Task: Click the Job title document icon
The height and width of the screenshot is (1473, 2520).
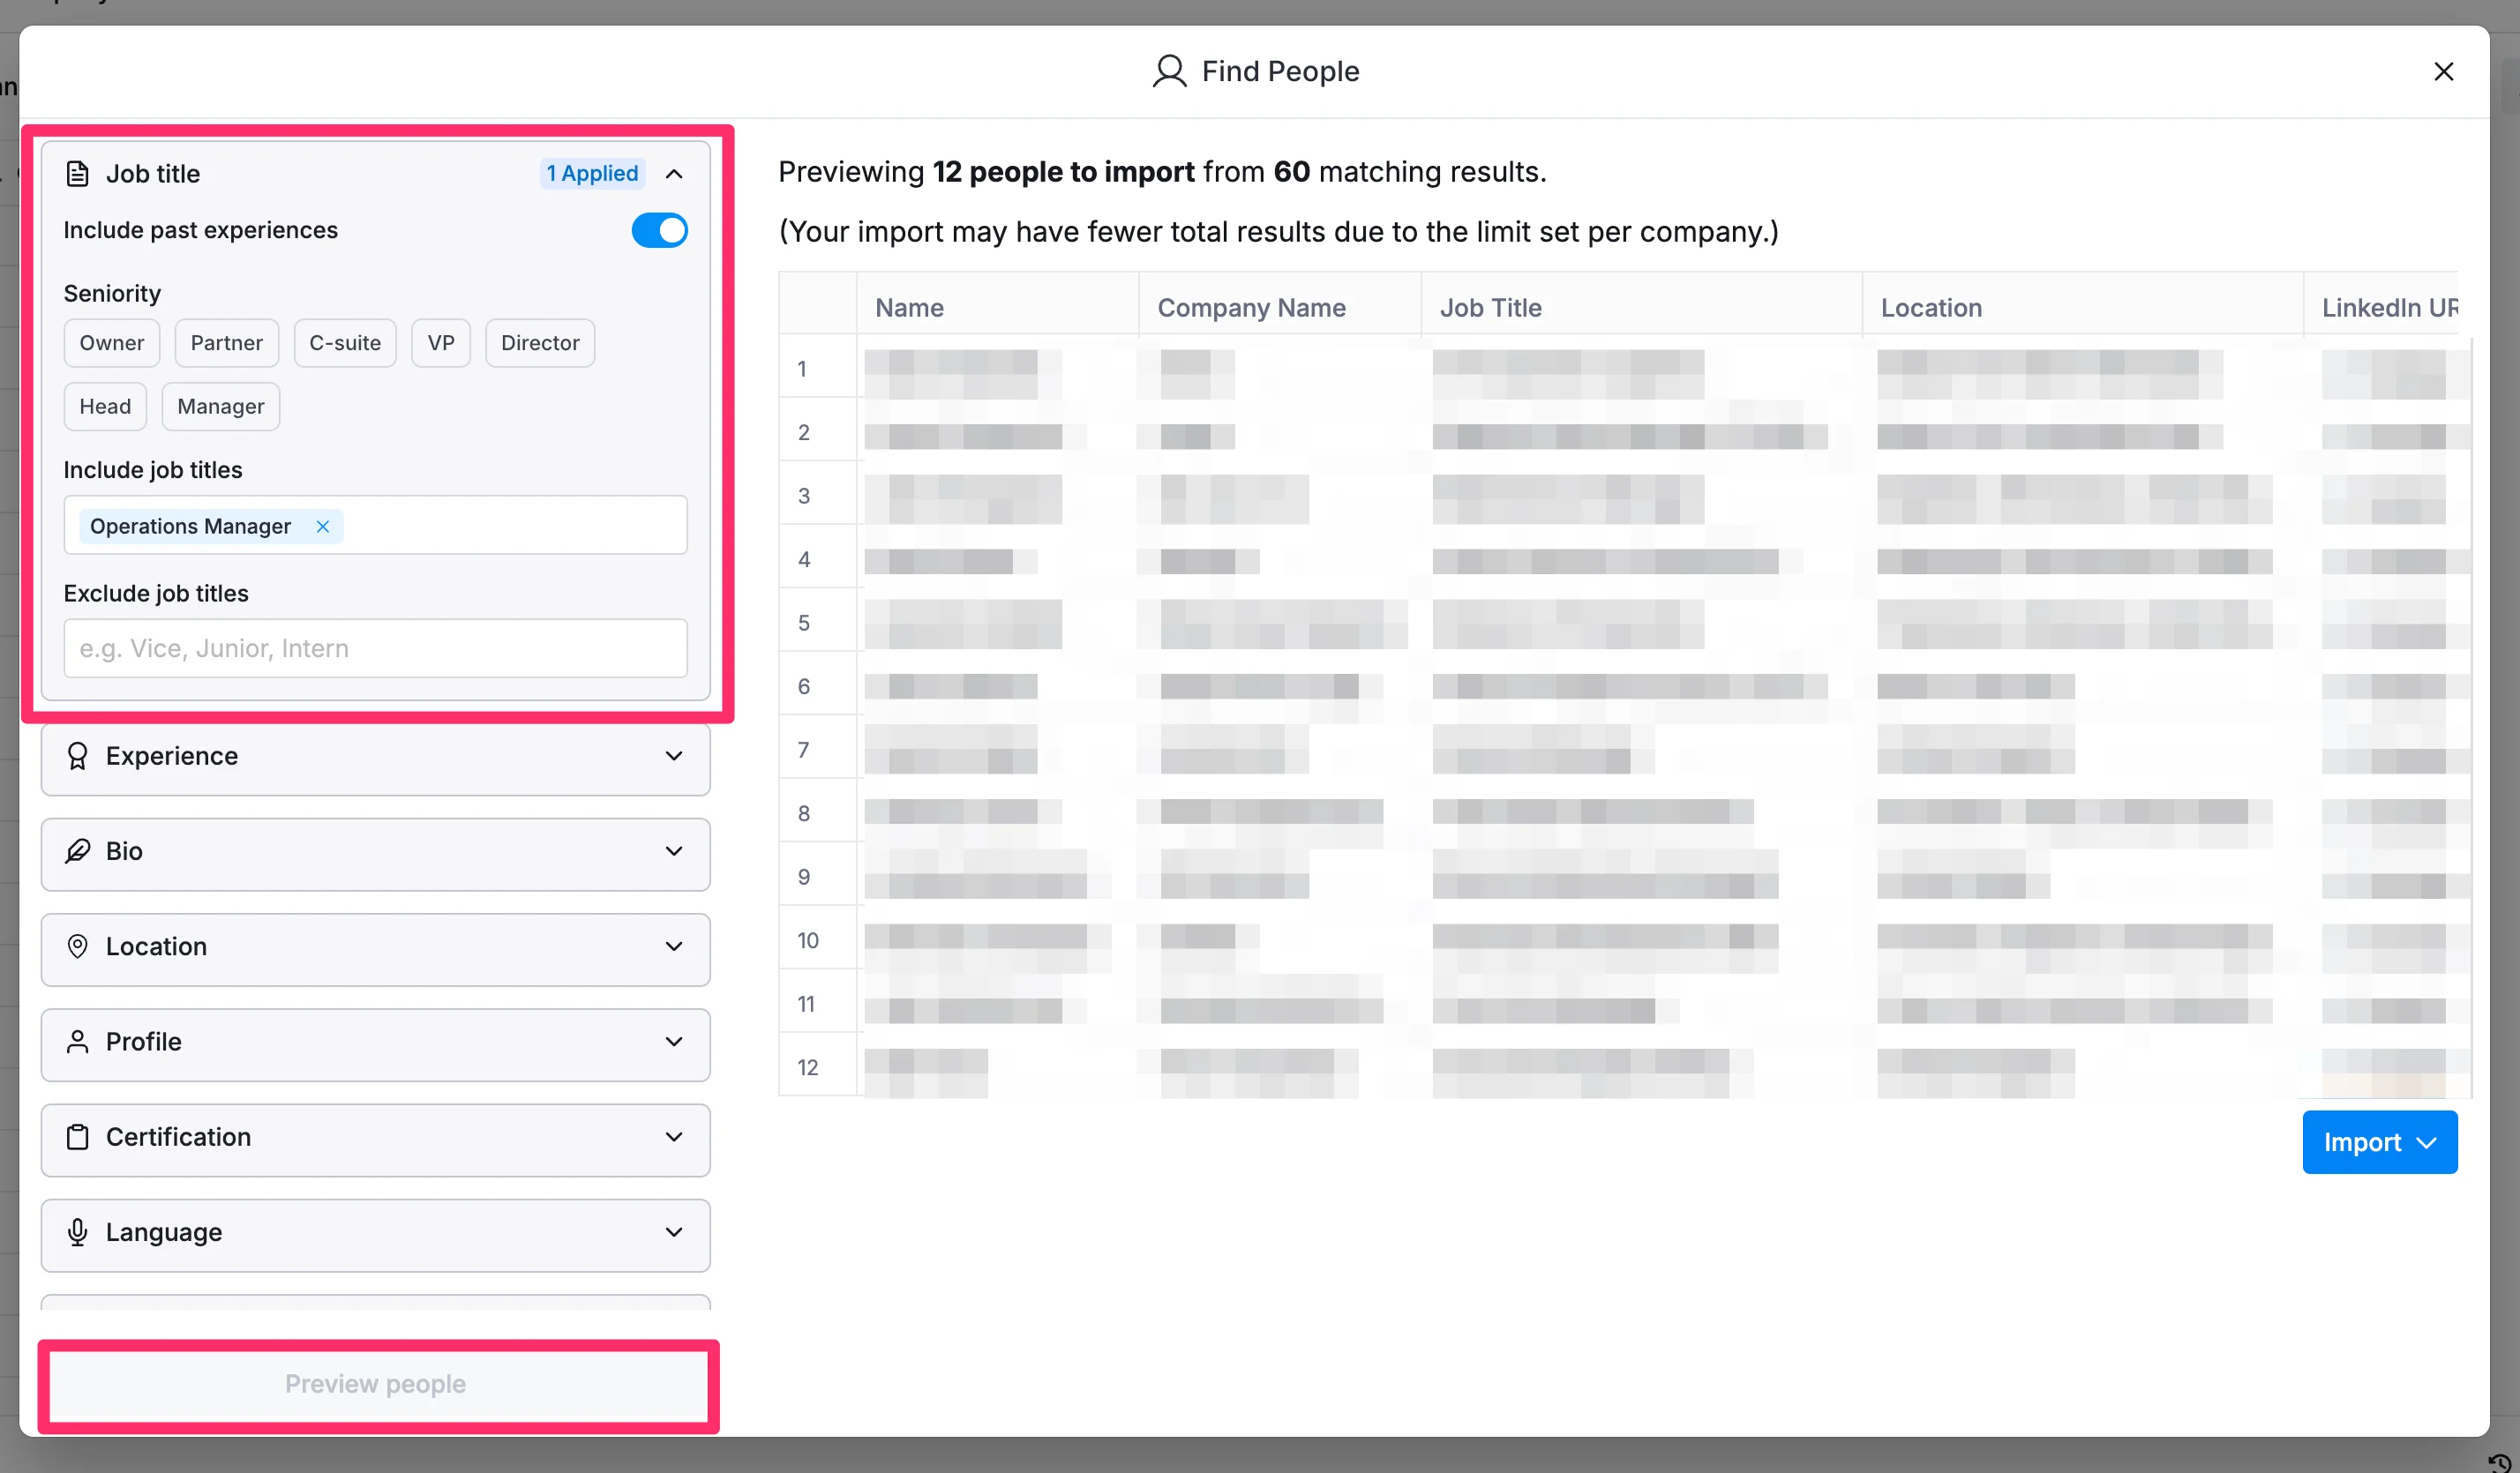Action: click(77, 174)
